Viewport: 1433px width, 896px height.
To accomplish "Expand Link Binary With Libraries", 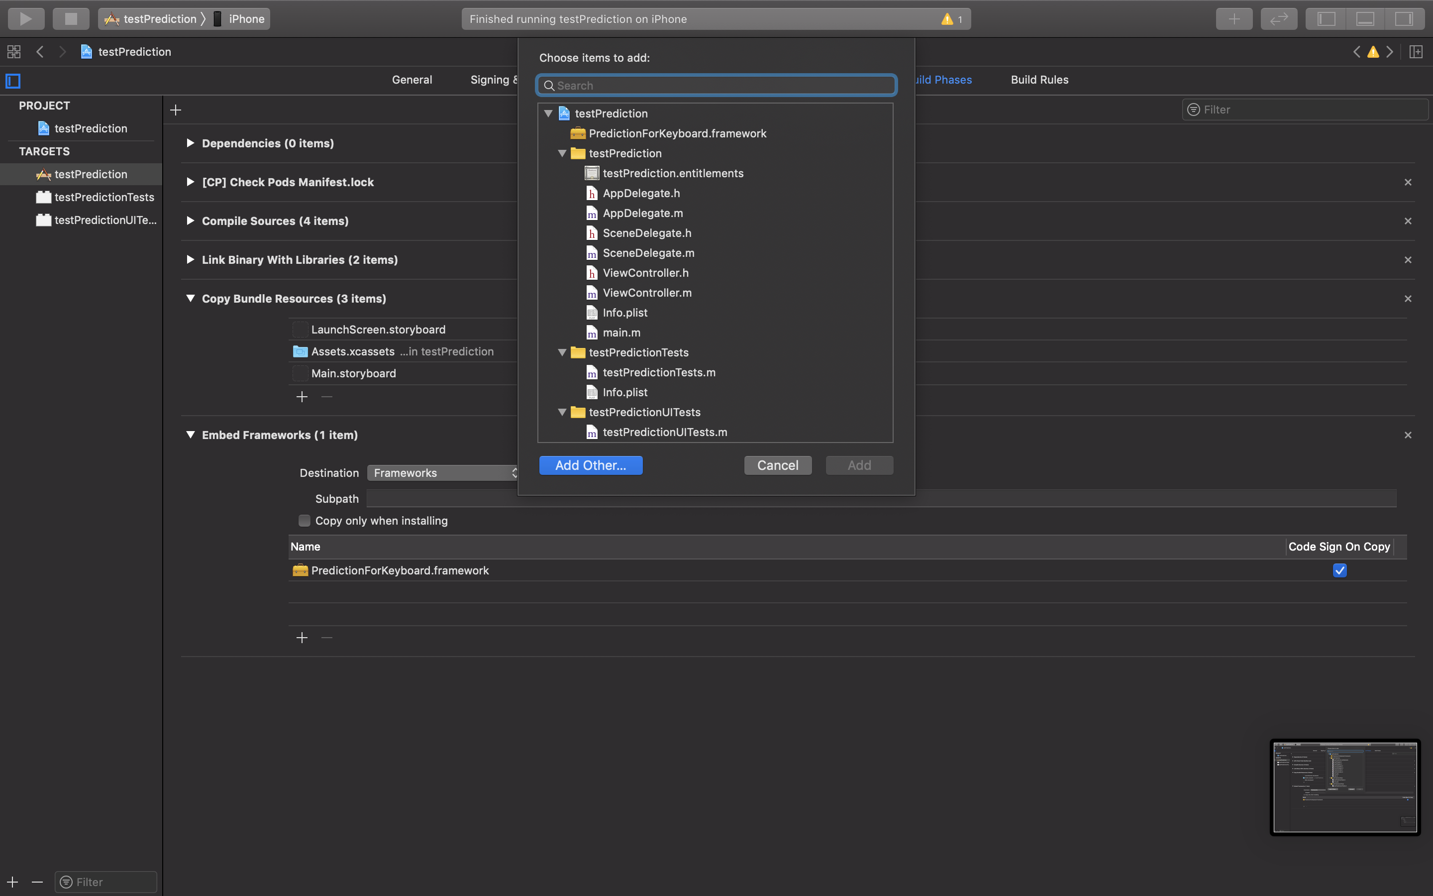I will (x=190, y=259).
